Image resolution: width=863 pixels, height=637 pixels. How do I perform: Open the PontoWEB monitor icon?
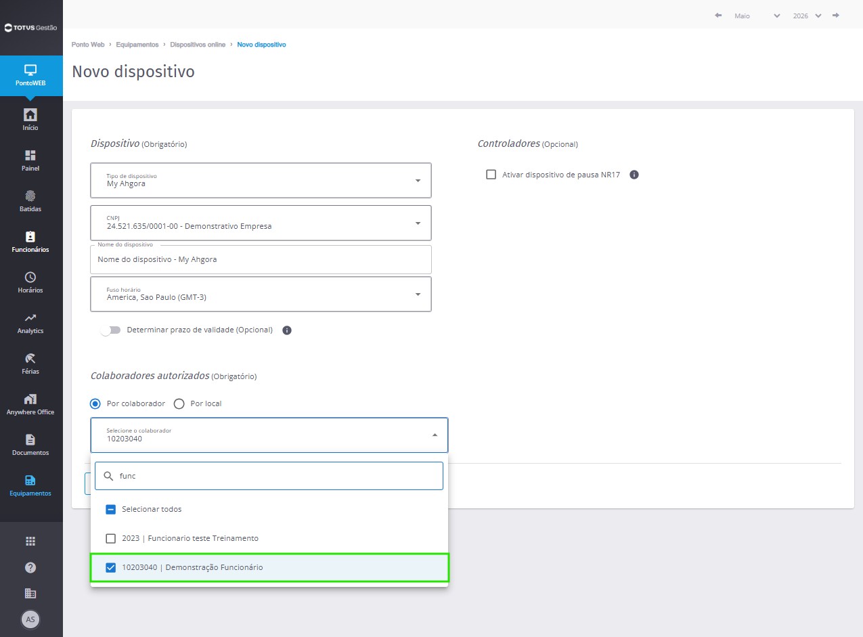point(30,70)
